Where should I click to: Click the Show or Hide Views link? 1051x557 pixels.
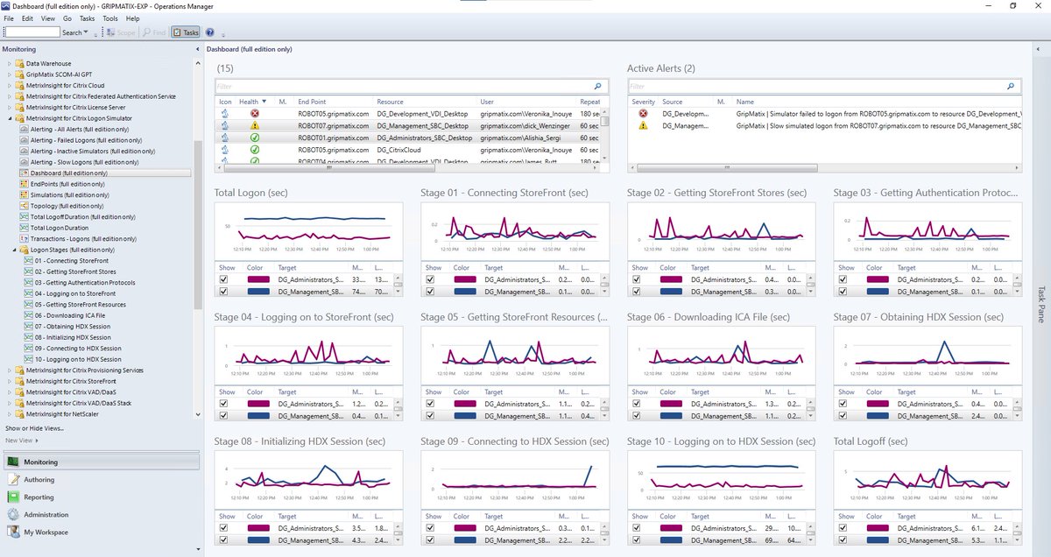pyautogui.click(x=35, y=428)
